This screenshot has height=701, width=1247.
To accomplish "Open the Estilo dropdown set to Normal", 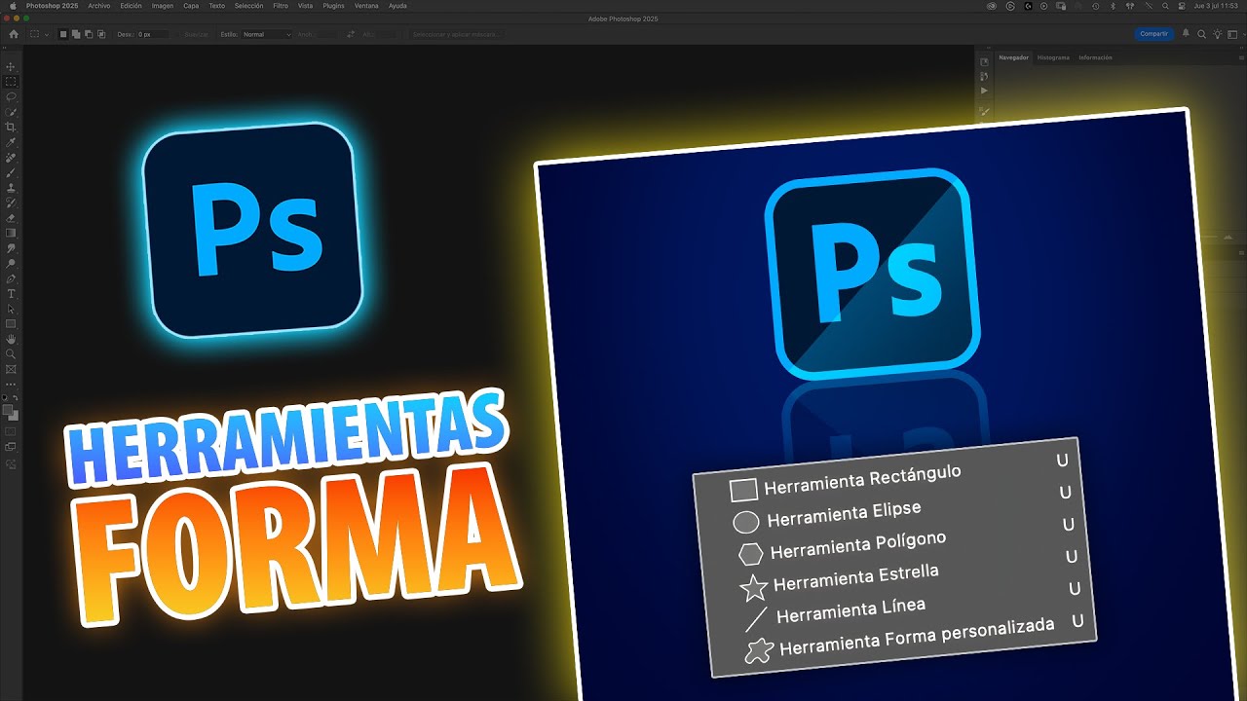I will tap(266, 34).
